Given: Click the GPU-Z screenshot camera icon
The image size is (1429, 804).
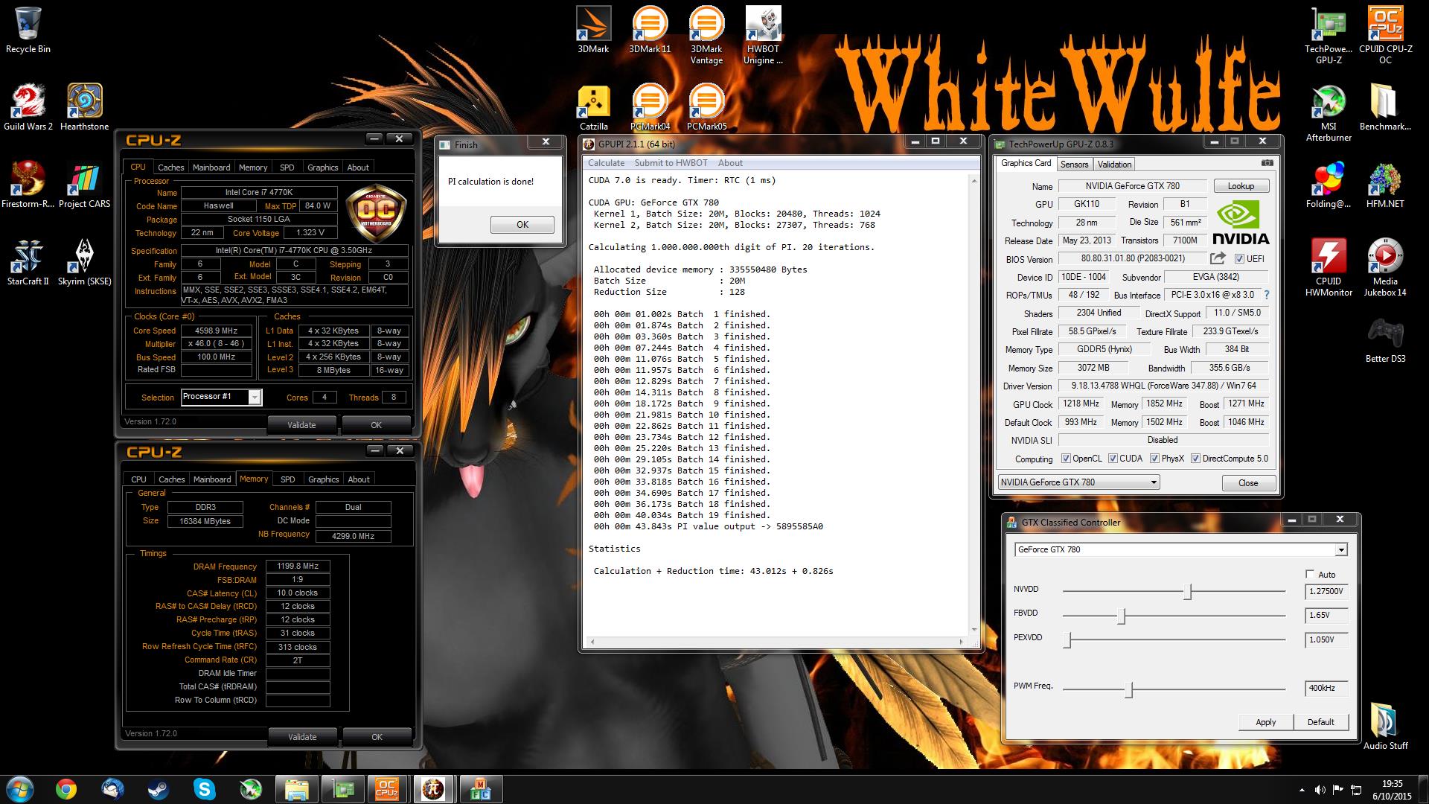Looking at the screenshot, I should pyautogui.click(x=1267, y=163).
